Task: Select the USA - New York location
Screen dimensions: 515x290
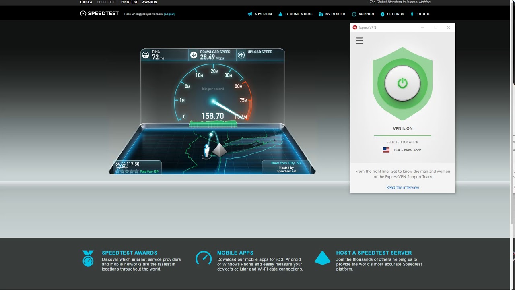Action: click(402, 150)
